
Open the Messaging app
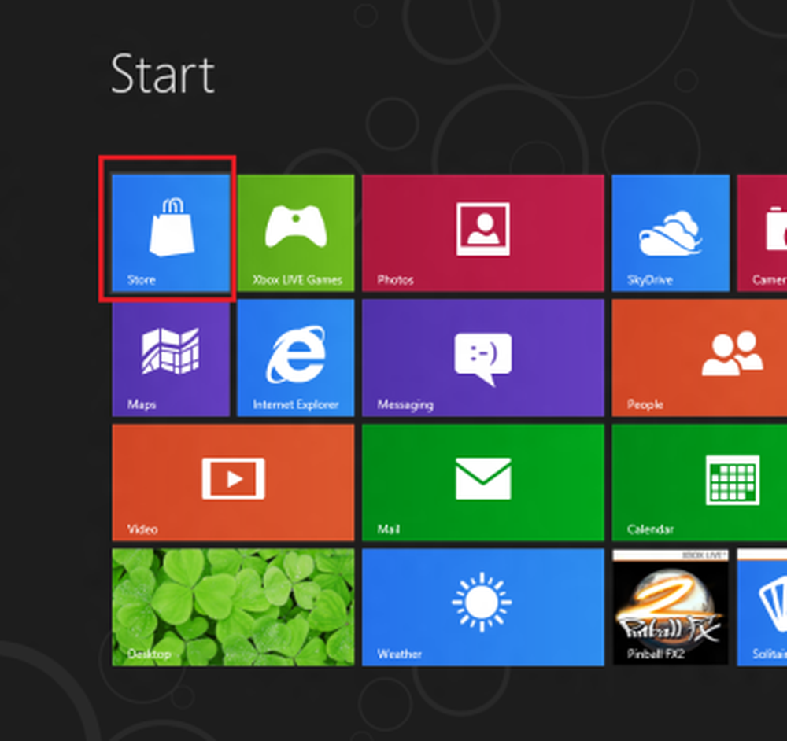pyautogui.click(x=483, y=358)
